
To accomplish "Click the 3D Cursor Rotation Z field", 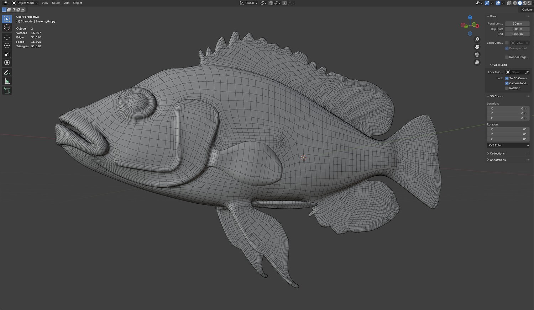I will coord(508,139).
